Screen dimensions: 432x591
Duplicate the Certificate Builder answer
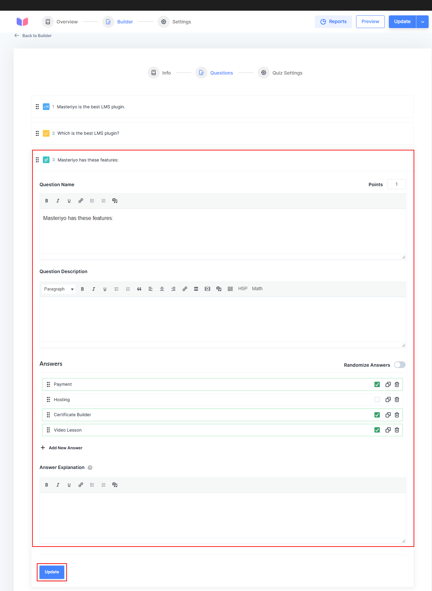[388, 415]
